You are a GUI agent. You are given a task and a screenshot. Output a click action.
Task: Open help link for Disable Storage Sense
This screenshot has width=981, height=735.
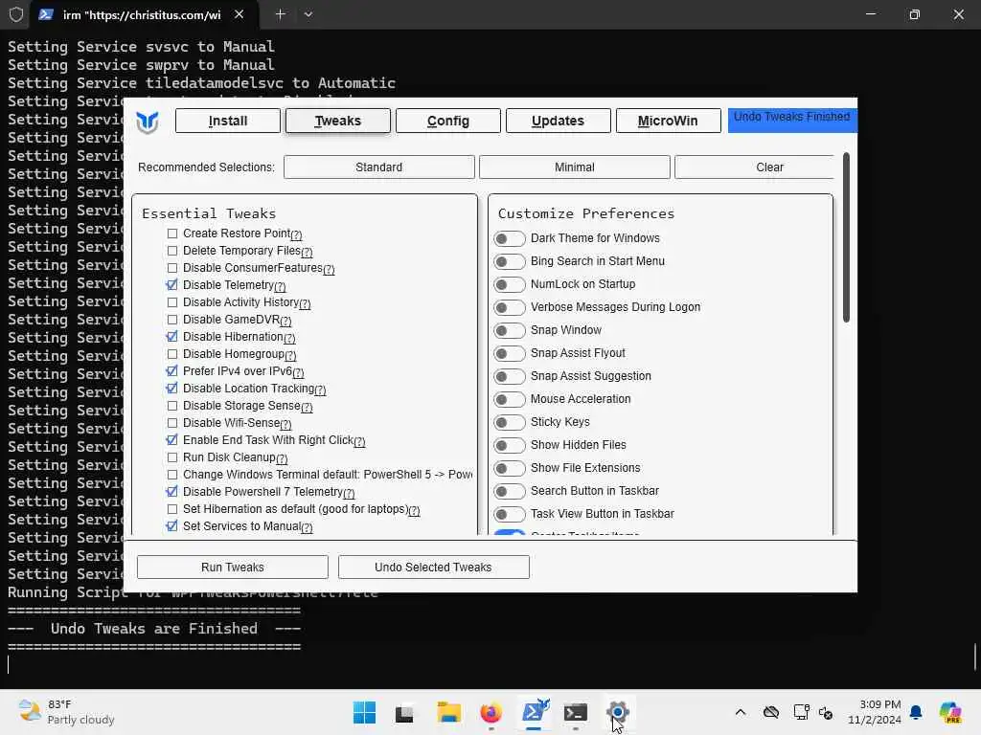click(x=307, y=408)
